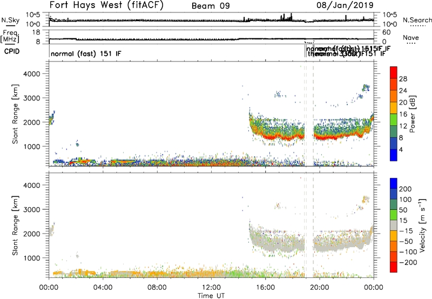Click the '3000' tick of the velocity panel
The height and width of the screenshot is (299, 432).
(x=32, y=209)
